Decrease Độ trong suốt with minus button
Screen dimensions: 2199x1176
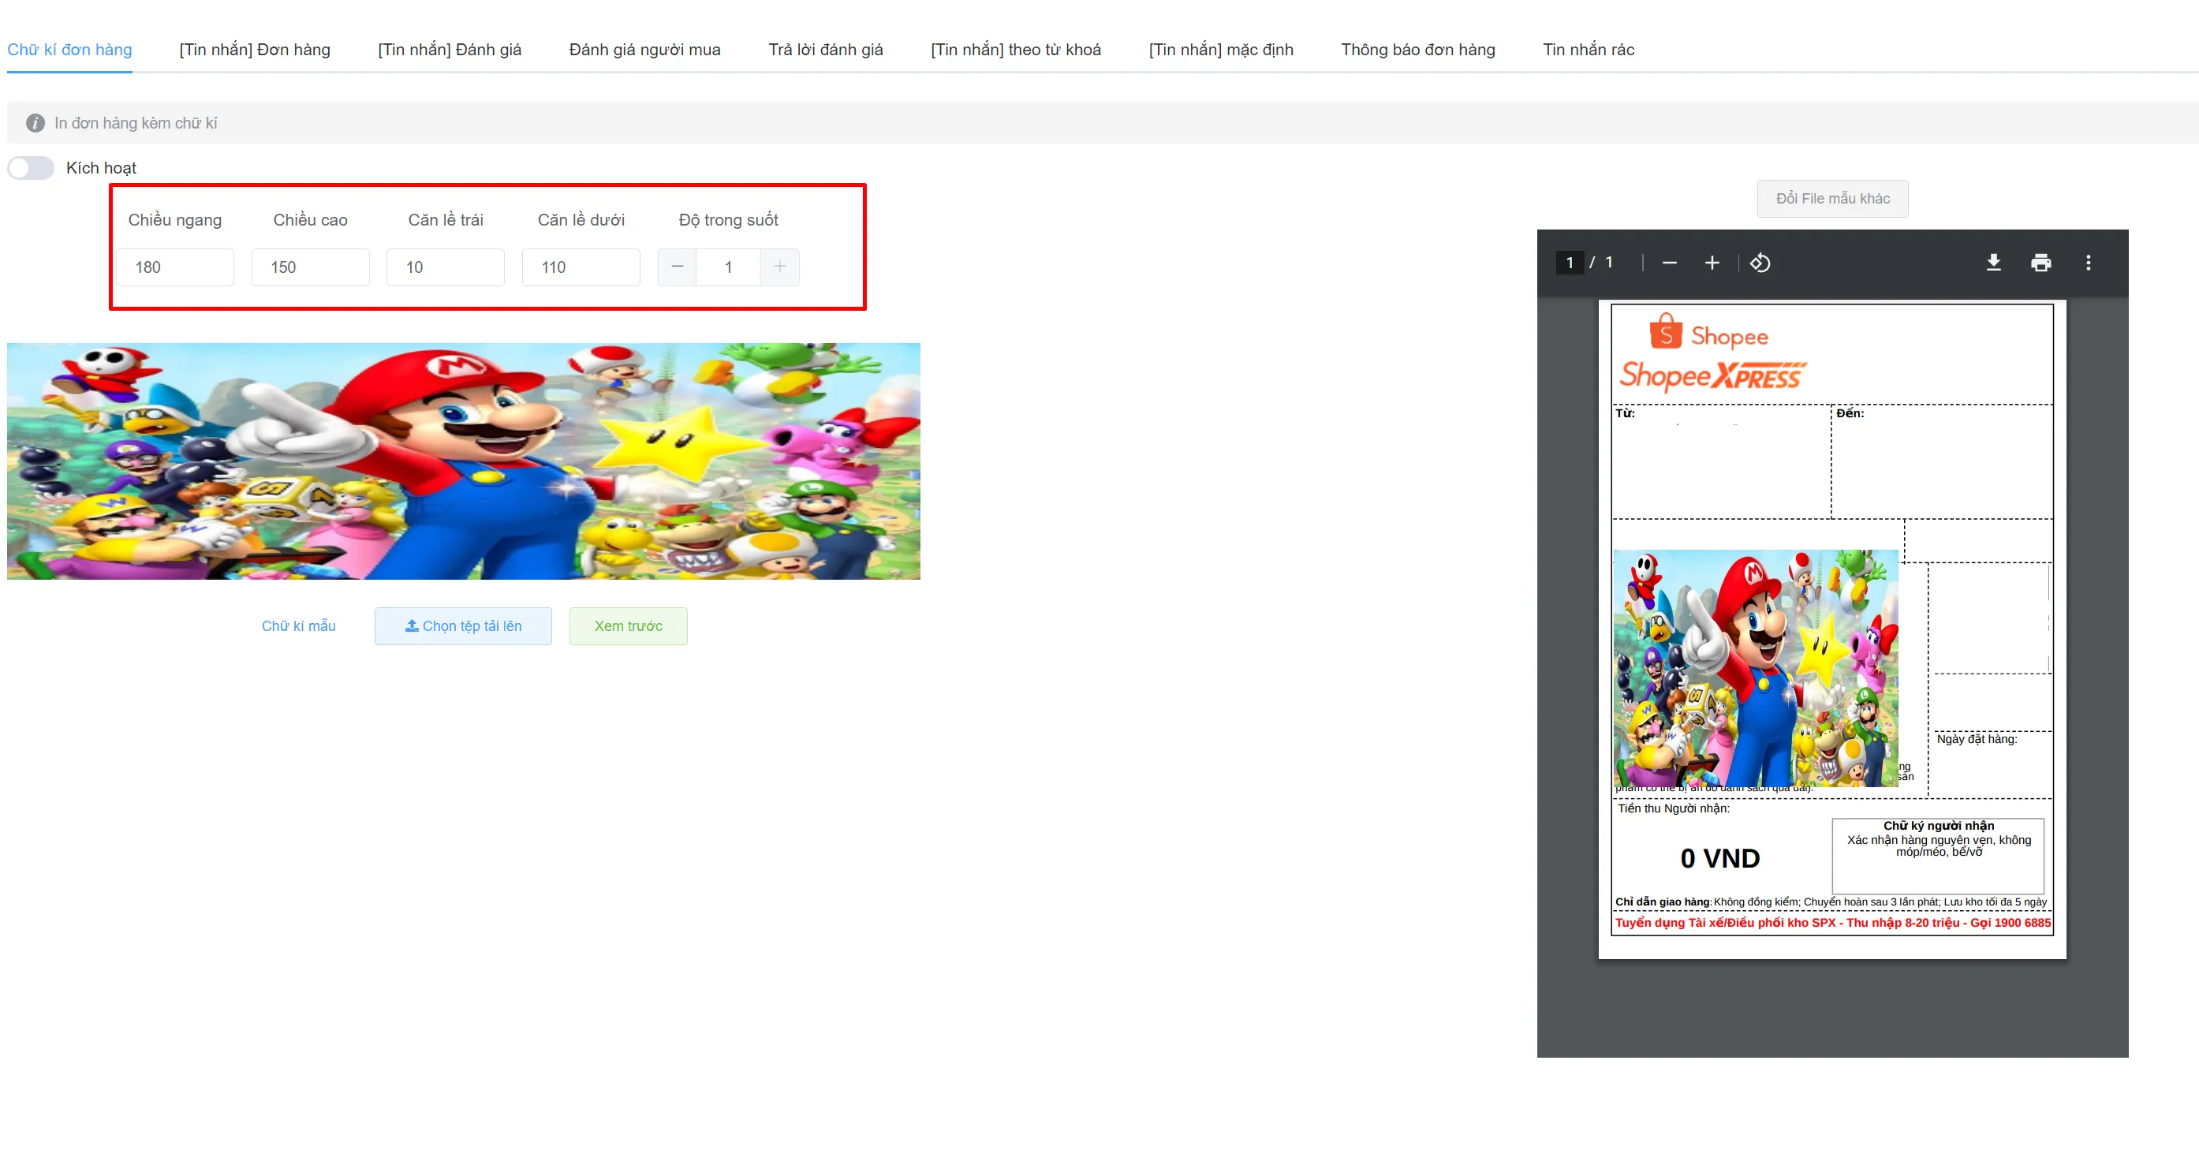coord(677,267)
